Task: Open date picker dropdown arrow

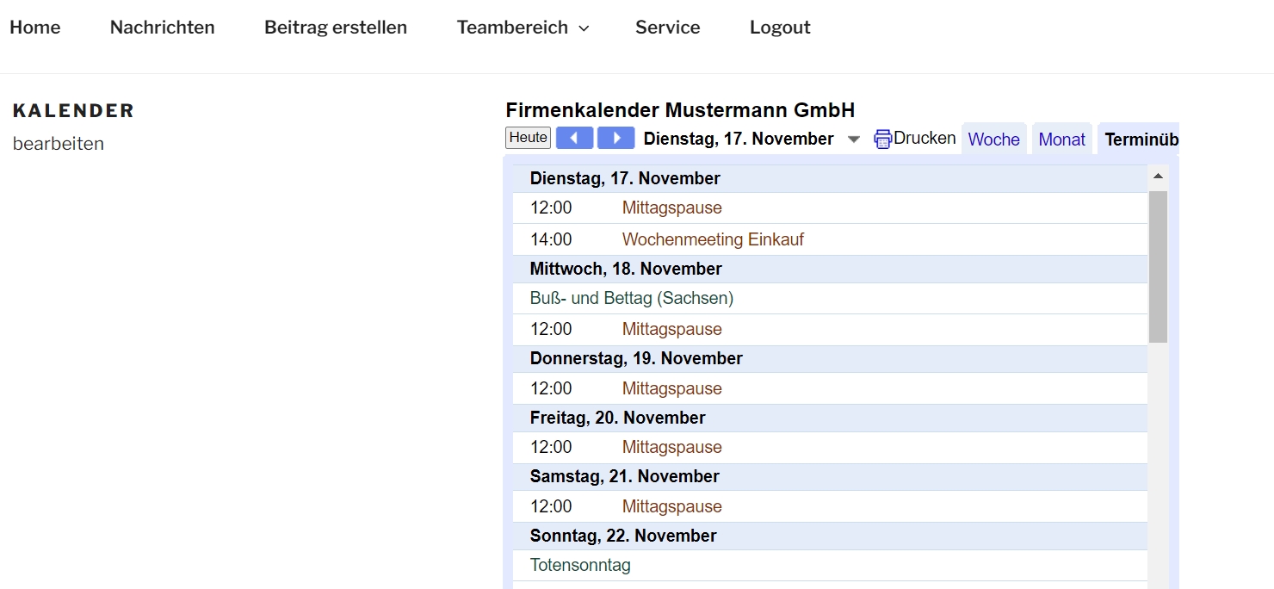Action: tap(854, 139)
